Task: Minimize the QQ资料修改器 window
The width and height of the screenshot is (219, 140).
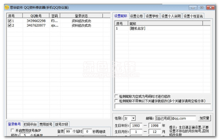Action: [x=193, y=7]
